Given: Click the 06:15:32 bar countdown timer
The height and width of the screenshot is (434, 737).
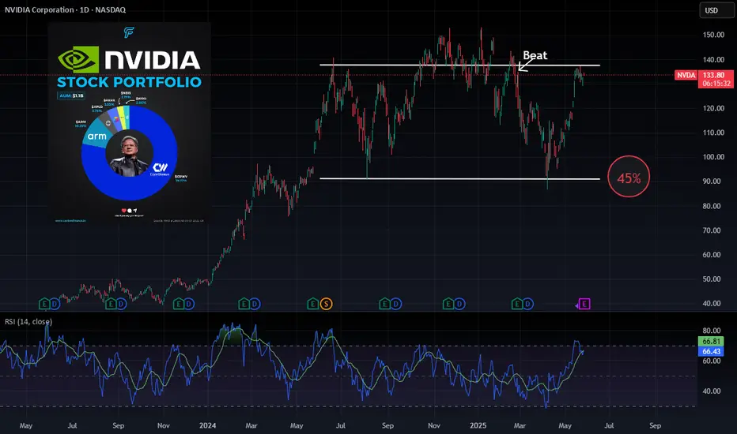Looking at the screenshot, I should tap(716, 84).
